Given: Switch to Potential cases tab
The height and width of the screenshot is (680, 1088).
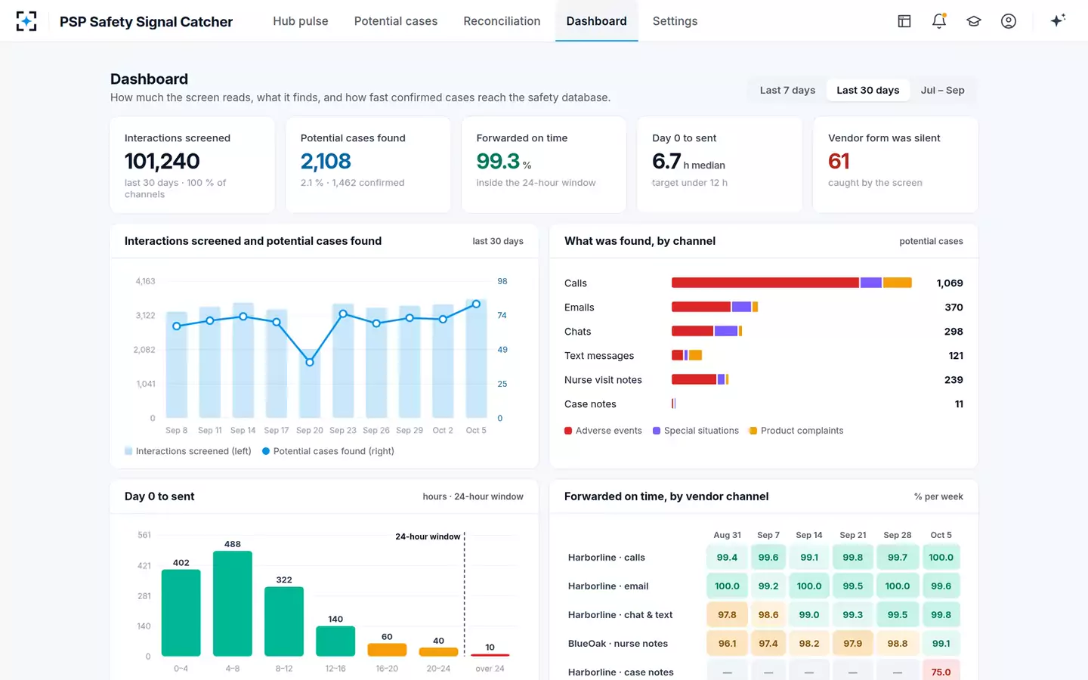Looking at the screenshot, I should [x=396, y=21].
